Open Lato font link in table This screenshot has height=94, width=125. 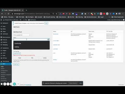point(54,53)
